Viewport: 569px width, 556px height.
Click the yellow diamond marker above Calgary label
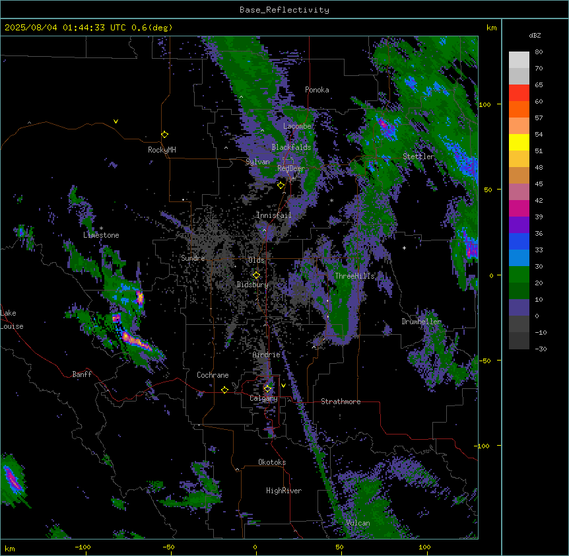click(267, 389)
